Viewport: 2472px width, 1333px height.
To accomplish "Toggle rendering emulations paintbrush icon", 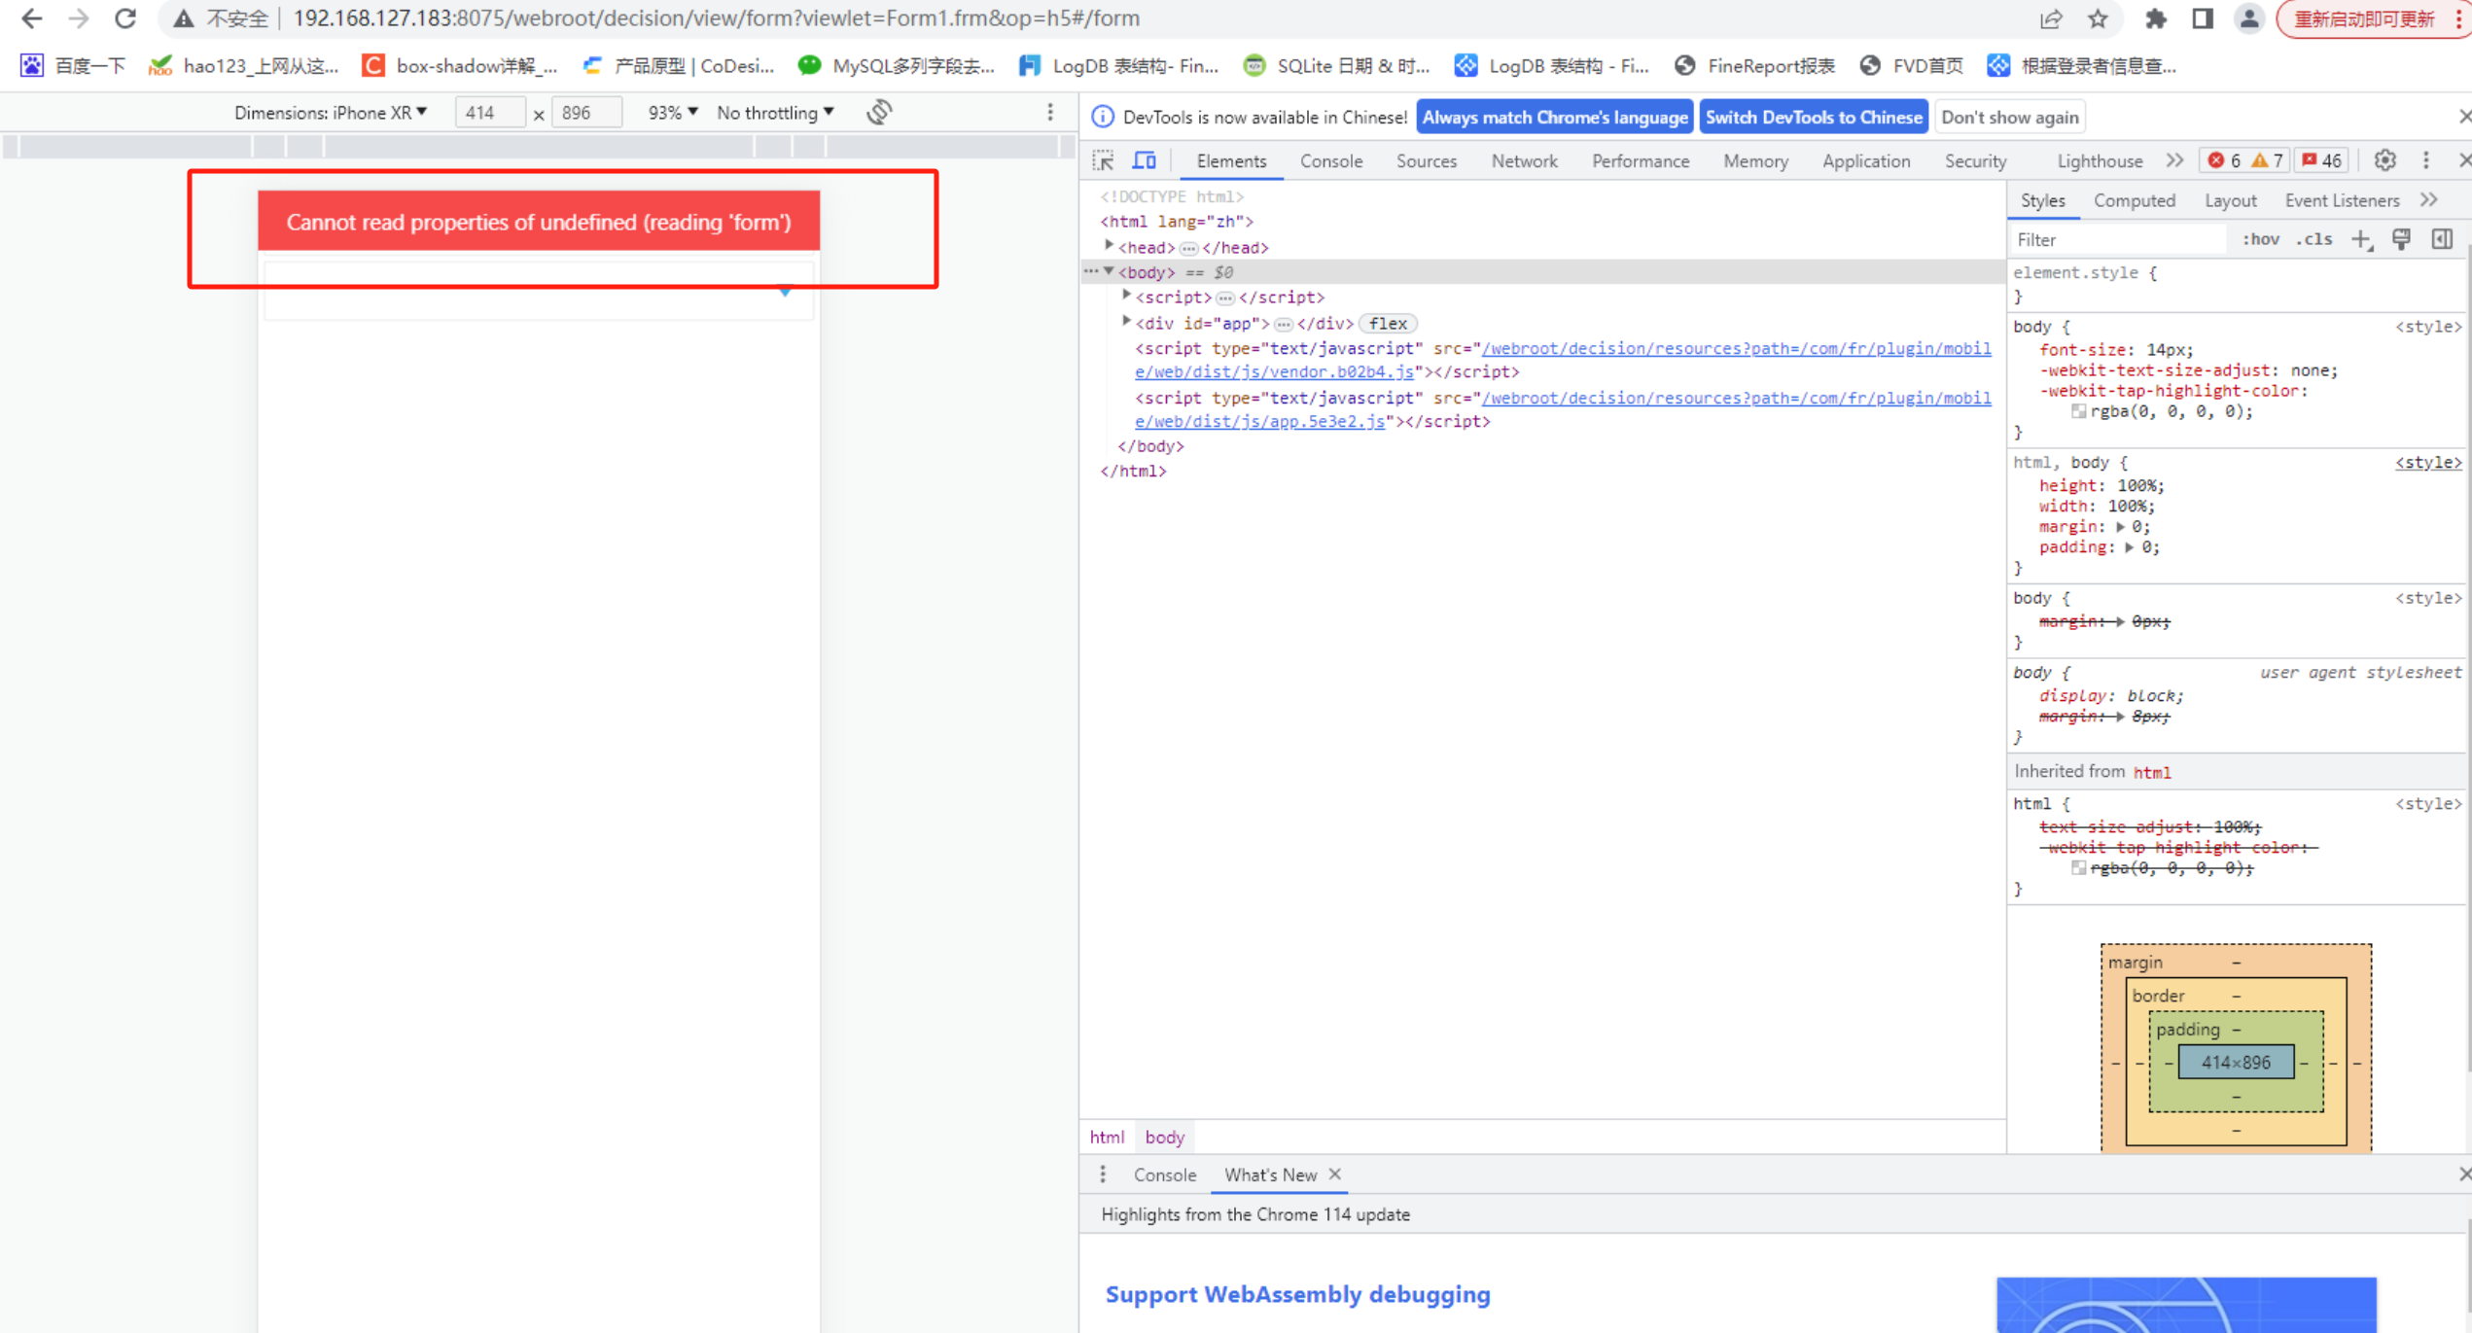I will (x=2402, y=239).
